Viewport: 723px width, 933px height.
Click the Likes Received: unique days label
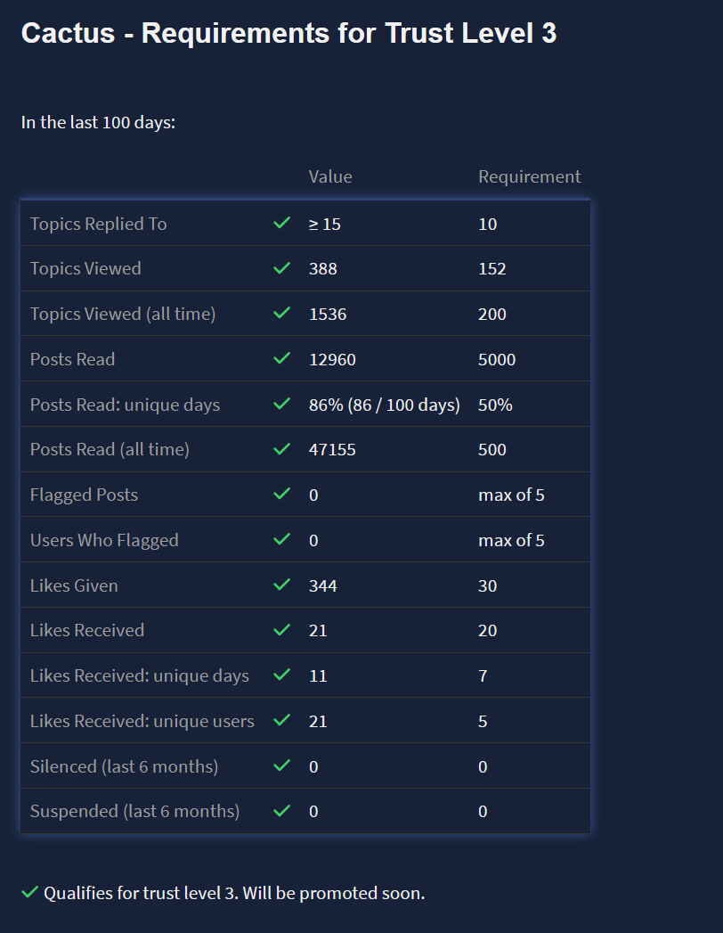point(140,675)
